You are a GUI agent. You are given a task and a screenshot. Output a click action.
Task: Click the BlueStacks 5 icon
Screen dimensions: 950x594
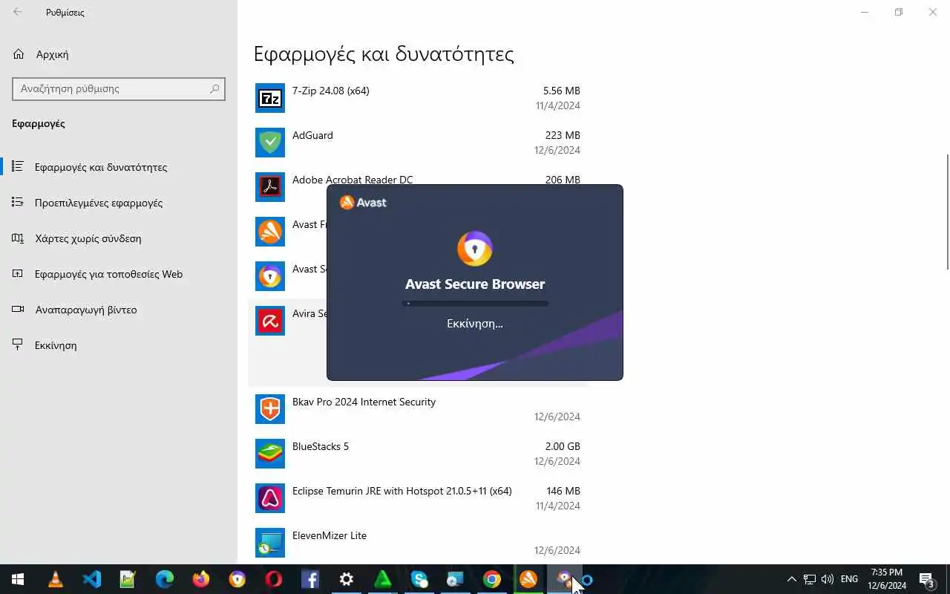pyautogui.click(x=270, y=454)
